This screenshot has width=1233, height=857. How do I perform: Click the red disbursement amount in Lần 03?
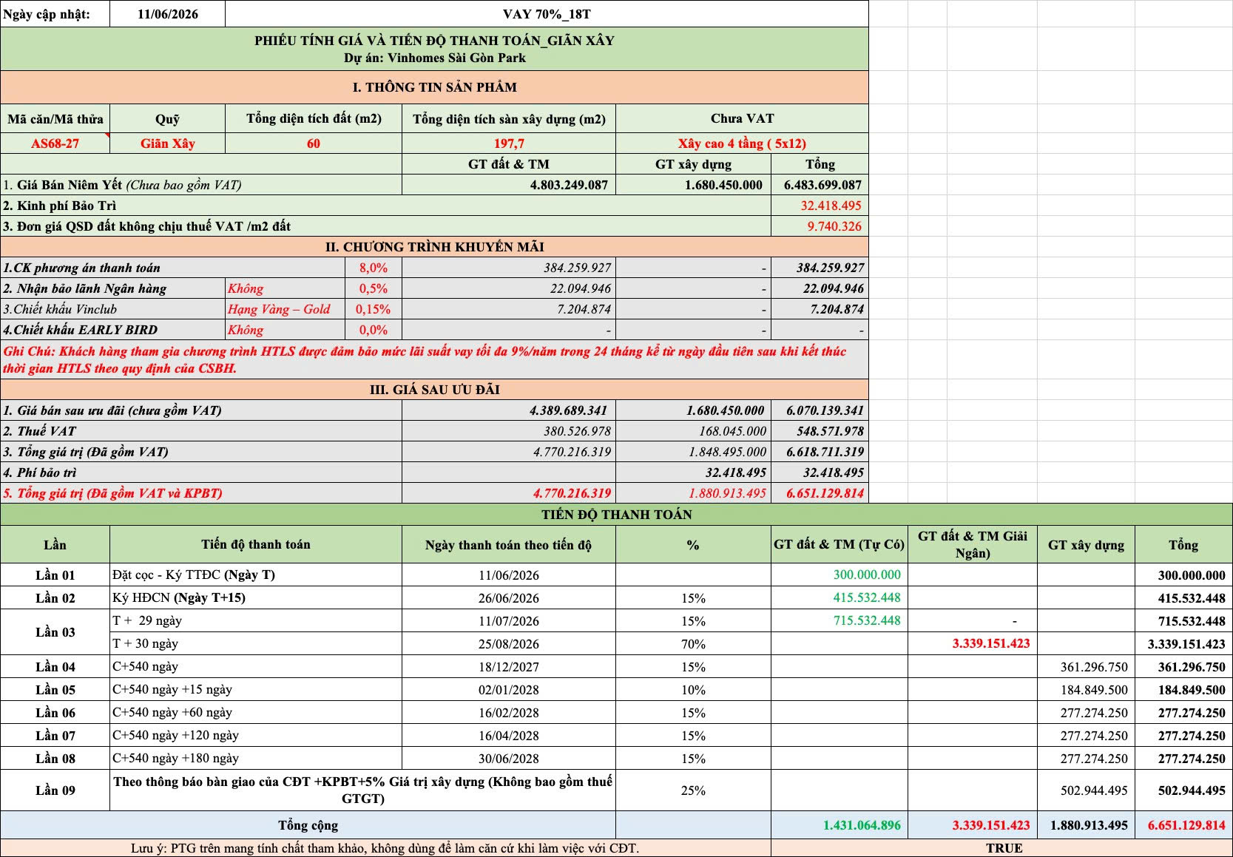pyautogui.click(x=973, y=643)
